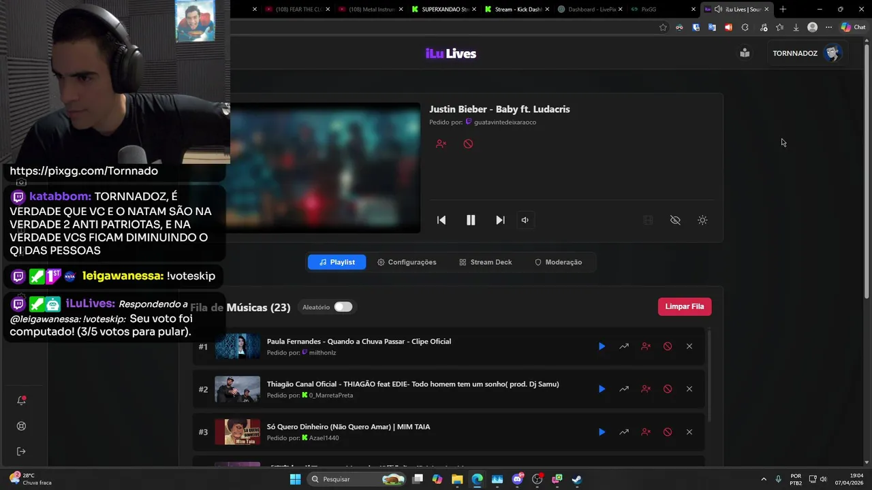Skip to the next track
872x490 pixels.
tap(500, 220)
